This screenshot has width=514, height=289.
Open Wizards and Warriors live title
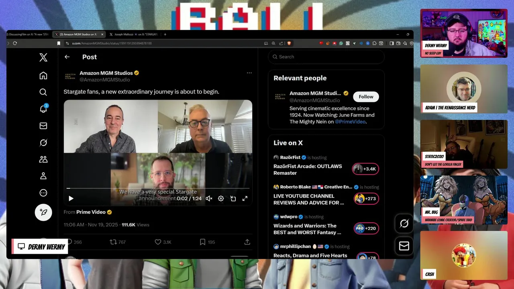(x=307, y=229)
